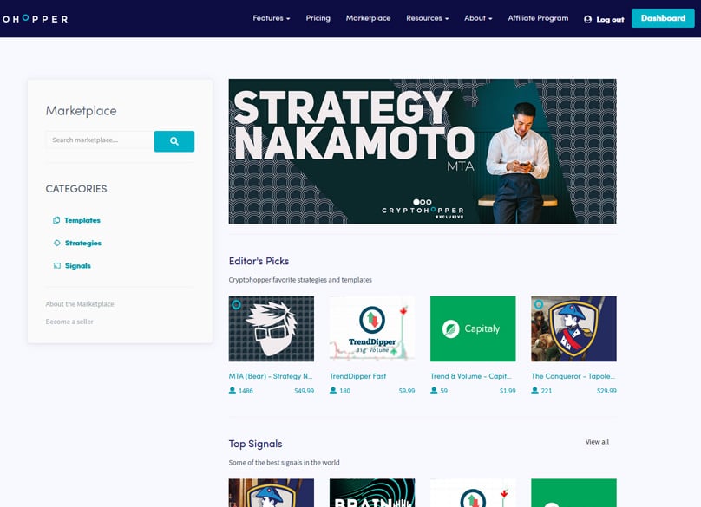701x507 pixels.
Task: Click the user icon beside Log out
Action: [x=588, y=19]
